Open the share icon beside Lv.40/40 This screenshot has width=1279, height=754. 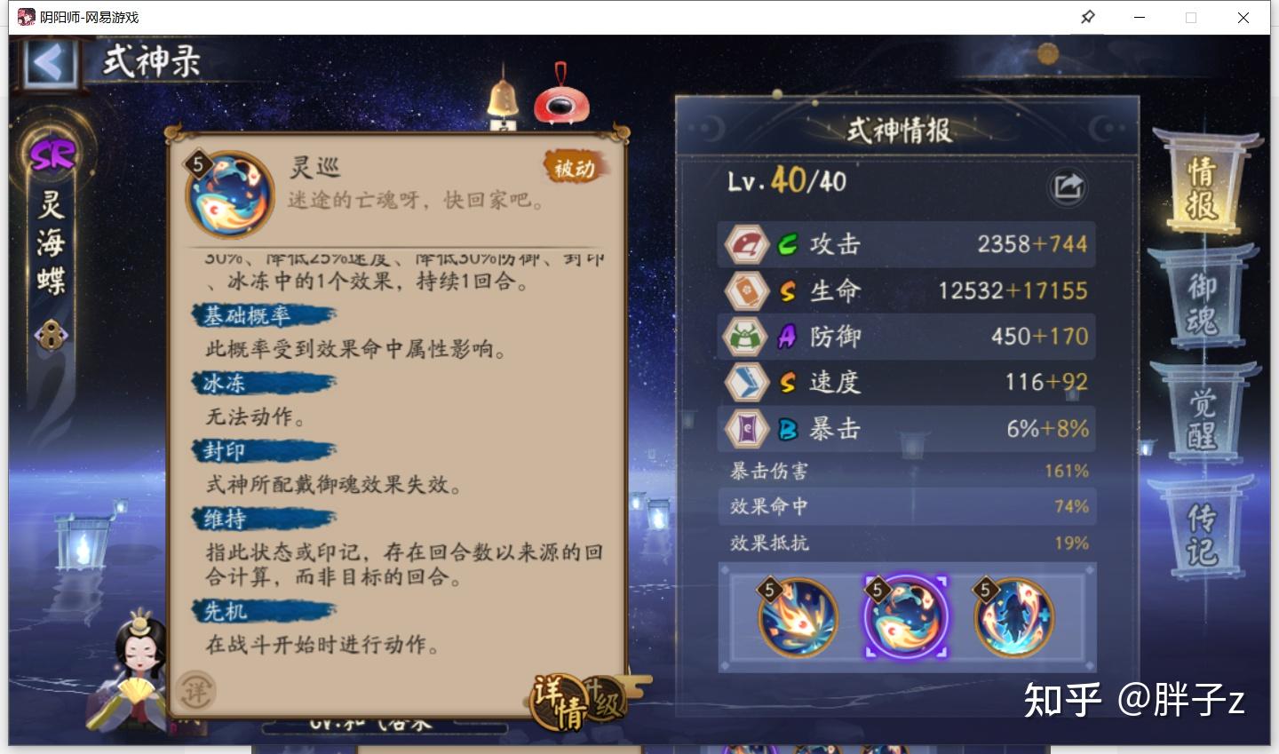1068,187
